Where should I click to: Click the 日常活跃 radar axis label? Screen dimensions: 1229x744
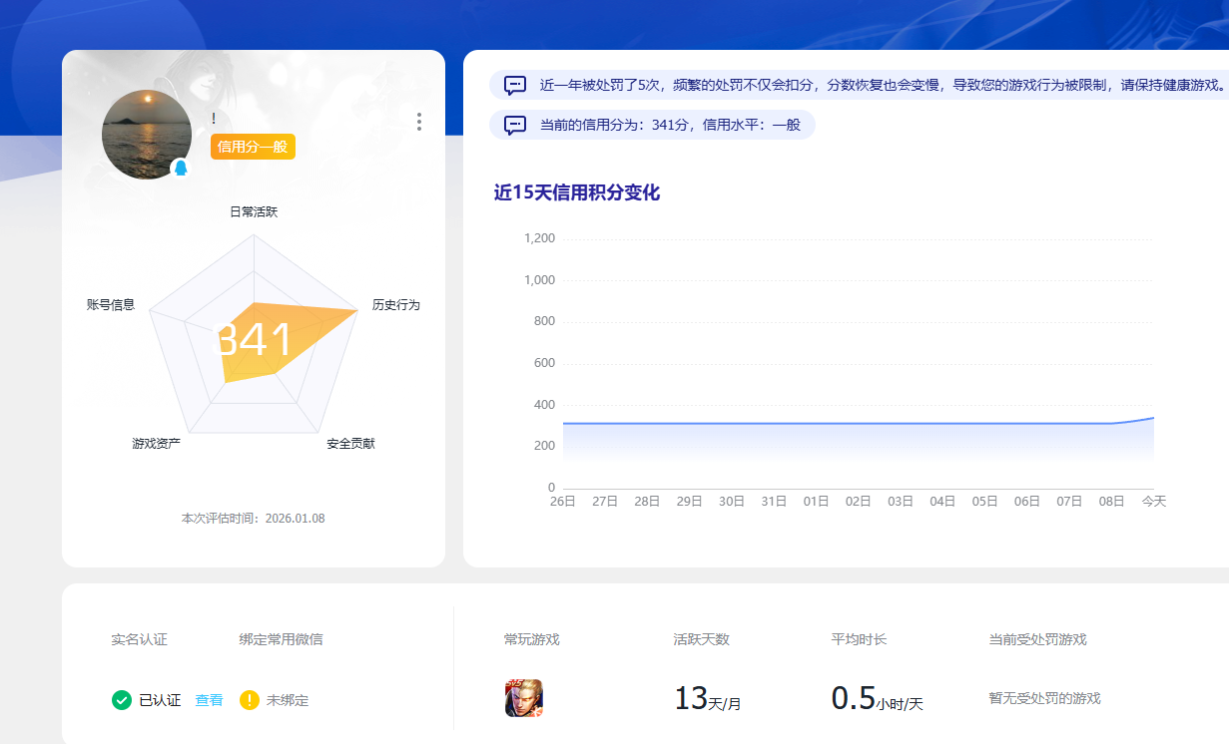coord(252,210)
